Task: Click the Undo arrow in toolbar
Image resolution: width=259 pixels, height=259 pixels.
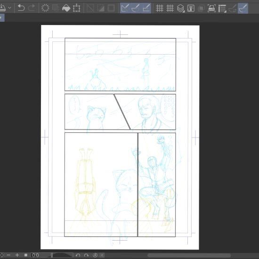Action: 21,8
